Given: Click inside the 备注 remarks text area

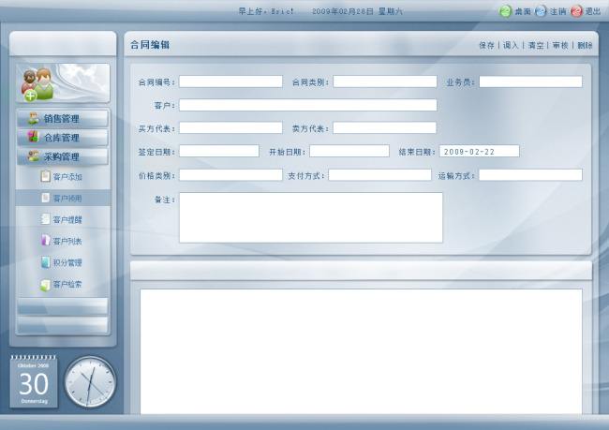Looking at the screenshot, I should pos(310,217).
